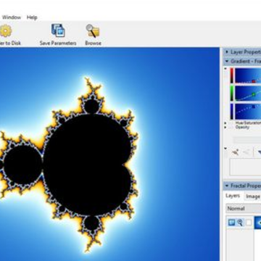Viewport: 261px width, 261px height.
Task: Switch to the Image tab
Action: [253, 196]
